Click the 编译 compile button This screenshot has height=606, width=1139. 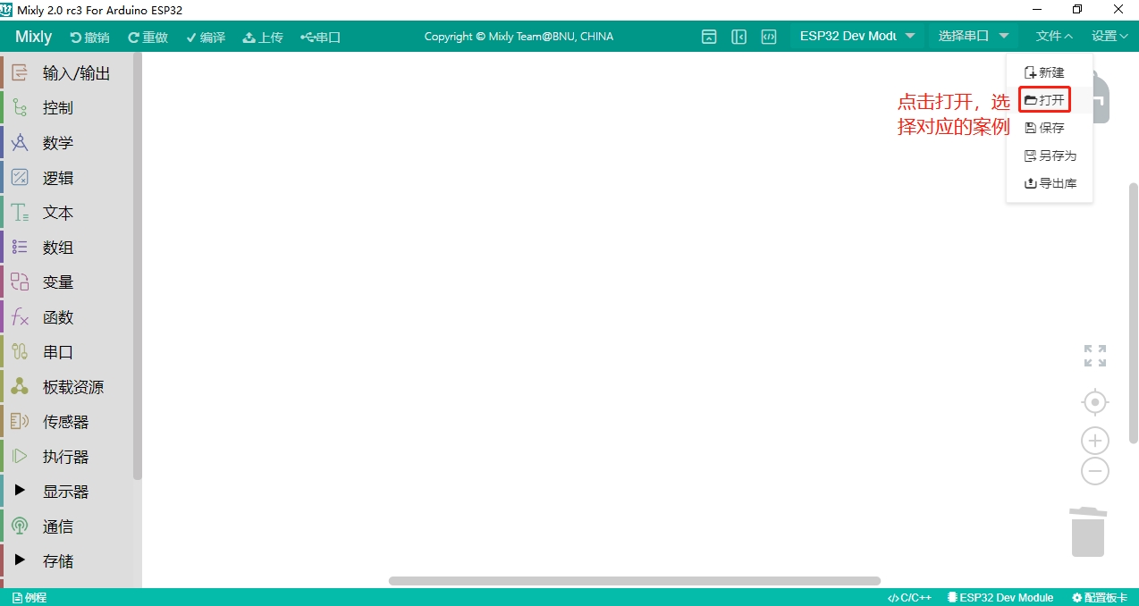[205, 38]
